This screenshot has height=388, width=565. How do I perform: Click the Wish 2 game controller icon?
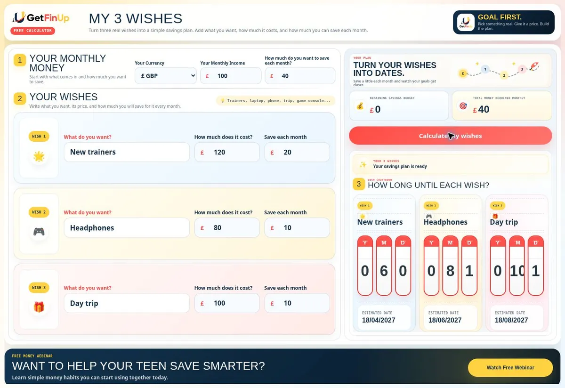point(39,232)
